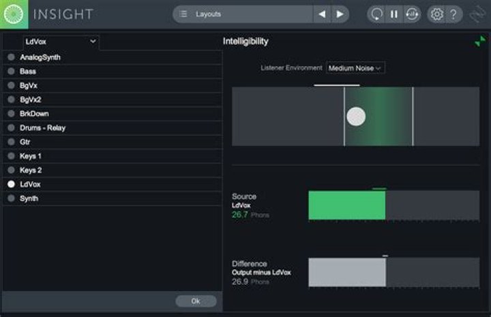Screen dimensions: 491x317
Task: Select the AnalogSynth source radio button
Action: pos(11,57)
